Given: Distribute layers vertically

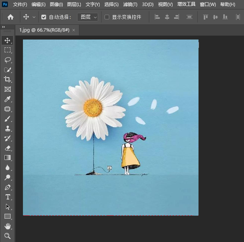Looking at the screenshot, I should [x=189, y=17].
